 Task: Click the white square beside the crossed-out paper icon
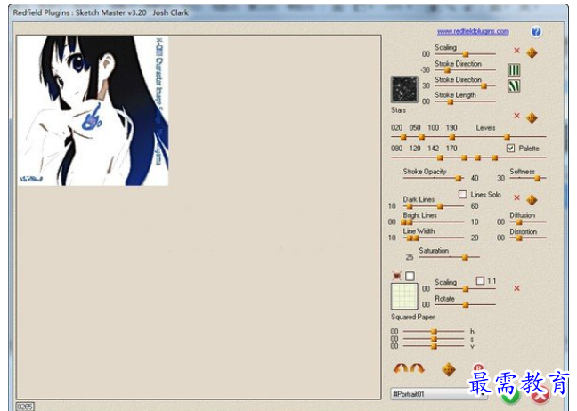pyautogui.click(x=410, y=276)
